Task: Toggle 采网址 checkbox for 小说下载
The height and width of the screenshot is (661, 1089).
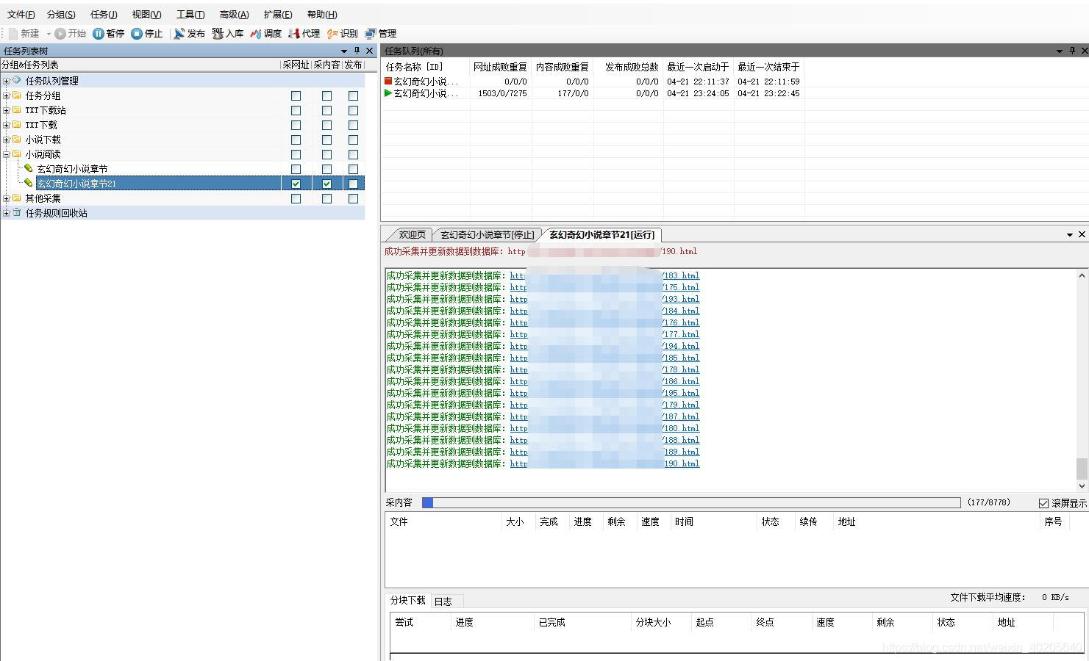Action: [296, 140]
